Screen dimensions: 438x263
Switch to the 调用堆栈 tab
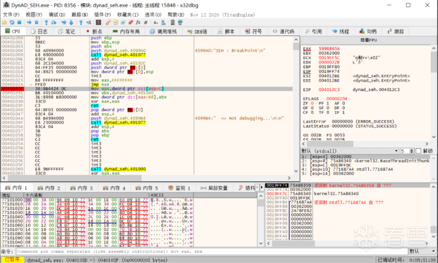pos(164,32)
